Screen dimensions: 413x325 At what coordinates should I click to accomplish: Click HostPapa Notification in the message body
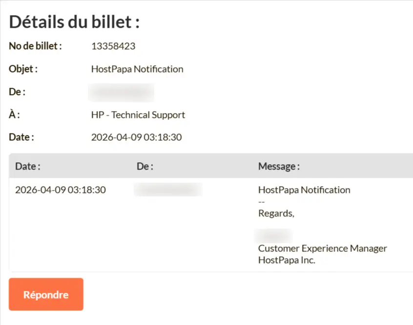tap(304, 190)
